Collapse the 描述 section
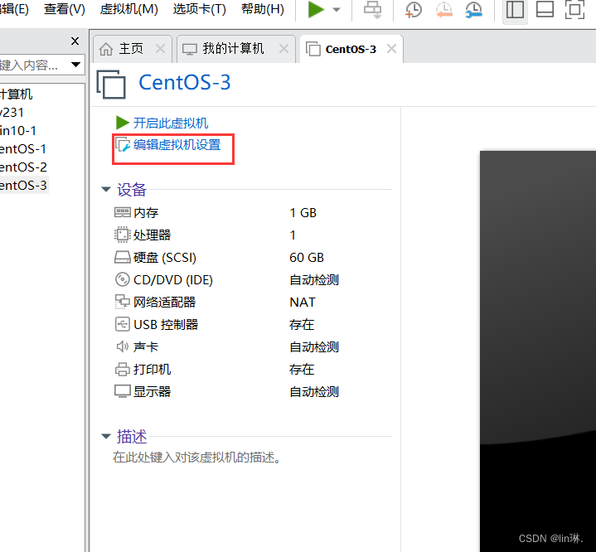Screen dimensions: 596x552 click(106, 436)
